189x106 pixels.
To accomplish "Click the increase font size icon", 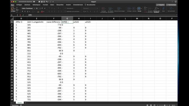I will 42,8.
